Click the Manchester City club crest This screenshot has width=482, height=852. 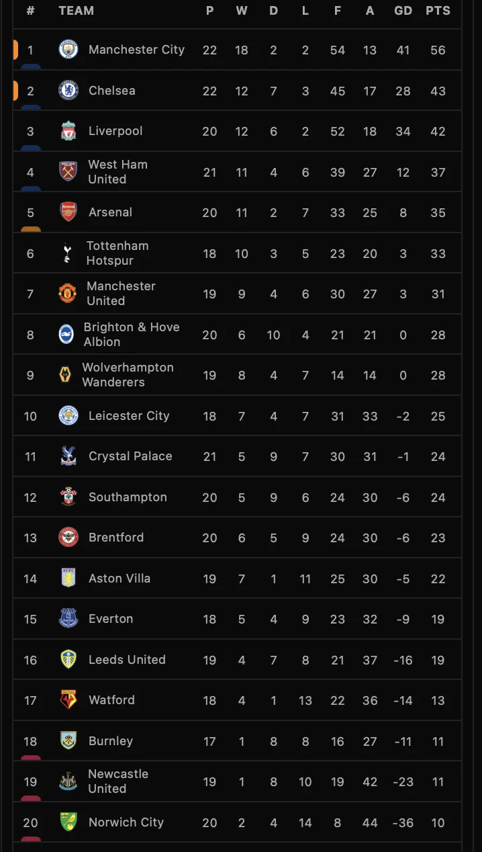(x=68, y=50)
